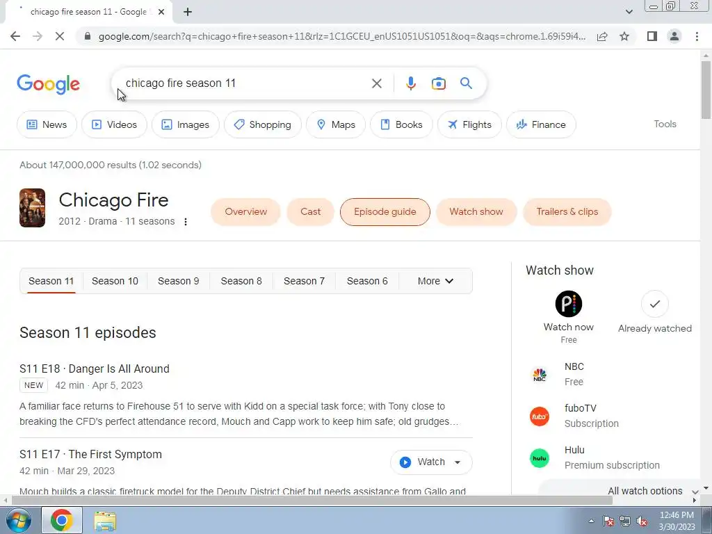Close the chicago fire season 11 tab
The image size is (712, 534).
tap(161, 12)
